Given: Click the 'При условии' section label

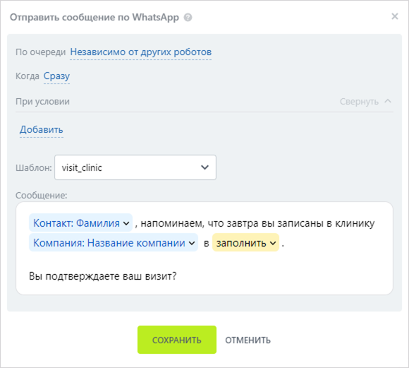Looking at the screenshot, I should click(42, 102).
